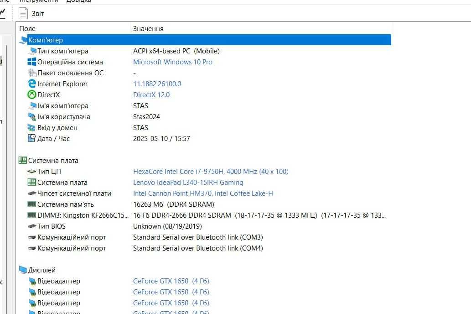Open the Microsoft Windows 10 Pro link

tap(173, 62)
